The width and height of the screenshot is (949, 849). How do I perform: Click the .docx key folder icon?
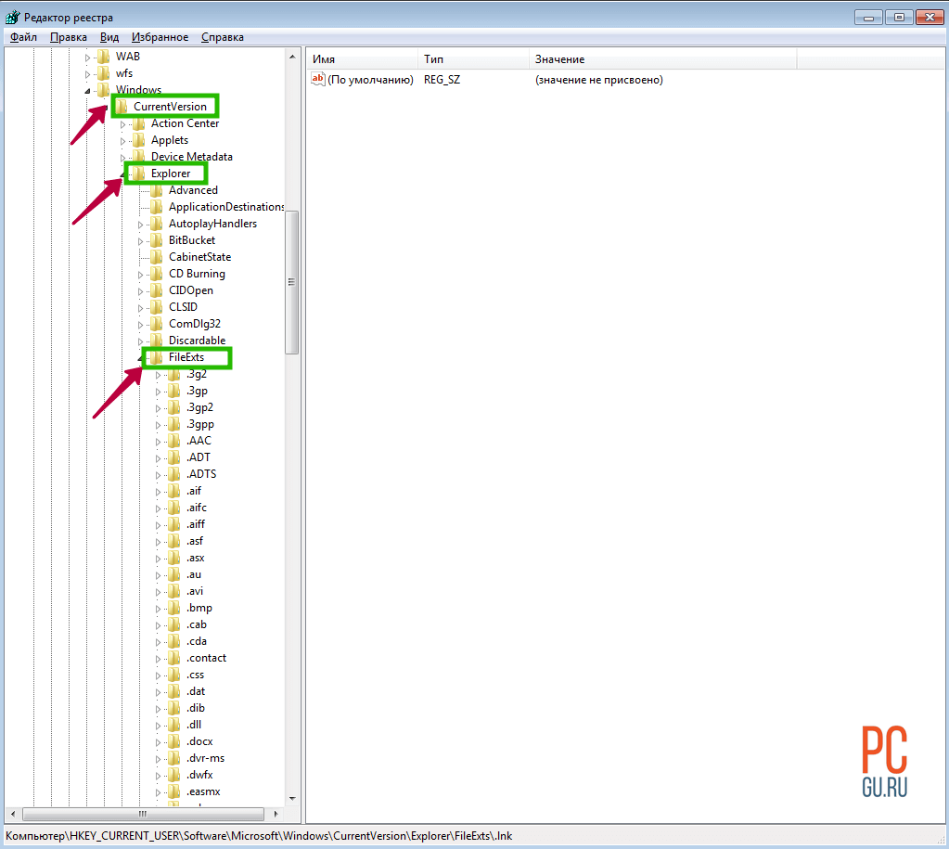173,741
